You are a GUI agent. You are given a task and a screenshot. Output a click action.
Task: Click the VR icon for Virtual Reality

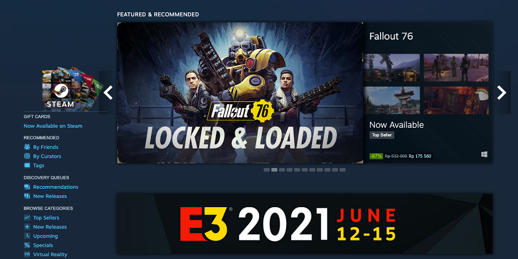[27, 254]
